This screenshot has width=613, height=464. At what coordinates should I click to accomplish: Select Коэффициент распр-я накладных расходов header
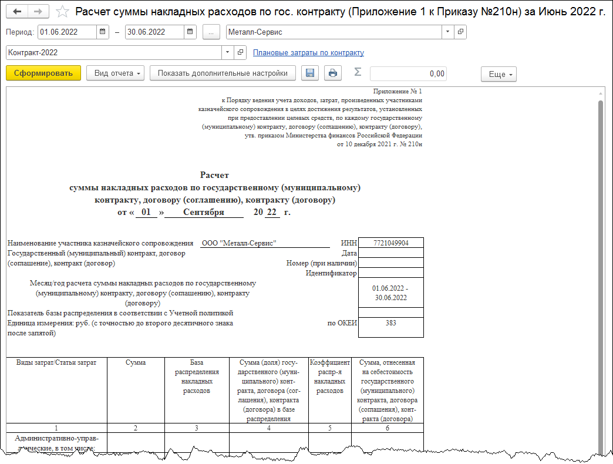(330, 390)
